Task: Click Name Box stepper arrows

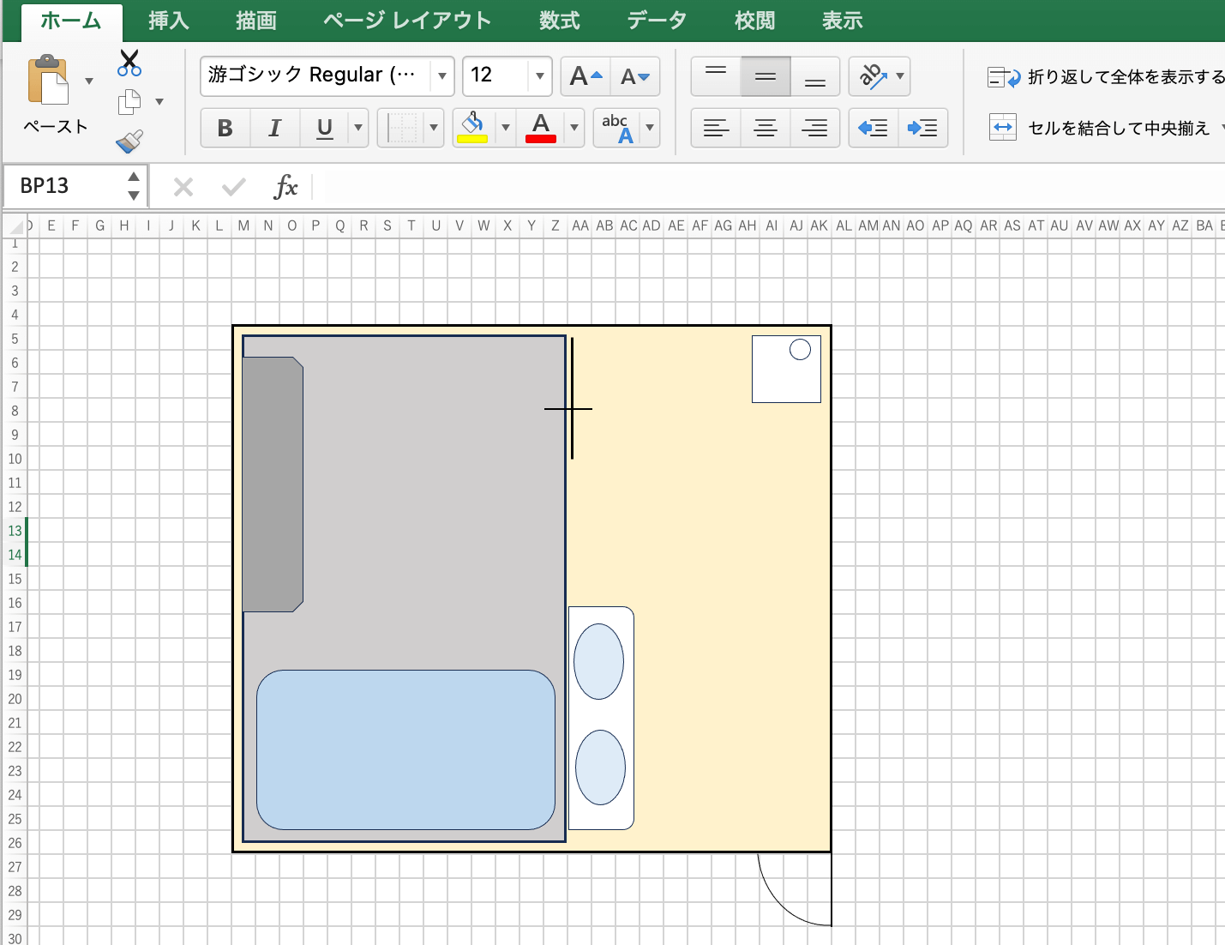Action: pos(134,186)
